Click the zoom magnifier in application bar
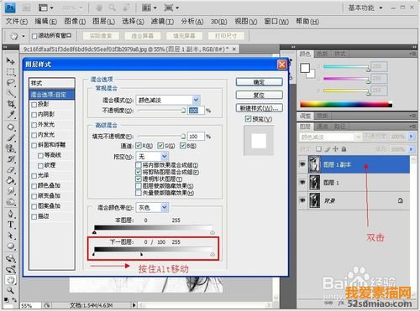The height and width of the screenshot is (311, 420). (x=113, y=8)
